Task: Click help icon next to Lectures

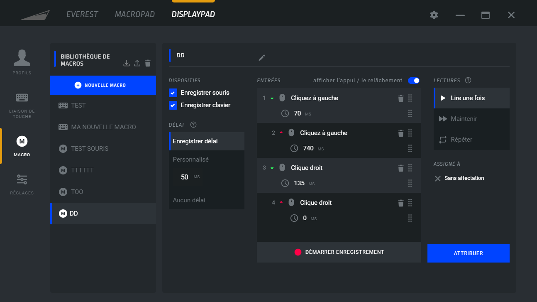Action: pyautogui.click(x=468, y=80)
